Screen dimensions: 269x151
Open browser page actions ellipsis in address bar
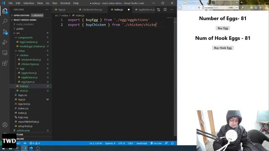pos(237,8)
